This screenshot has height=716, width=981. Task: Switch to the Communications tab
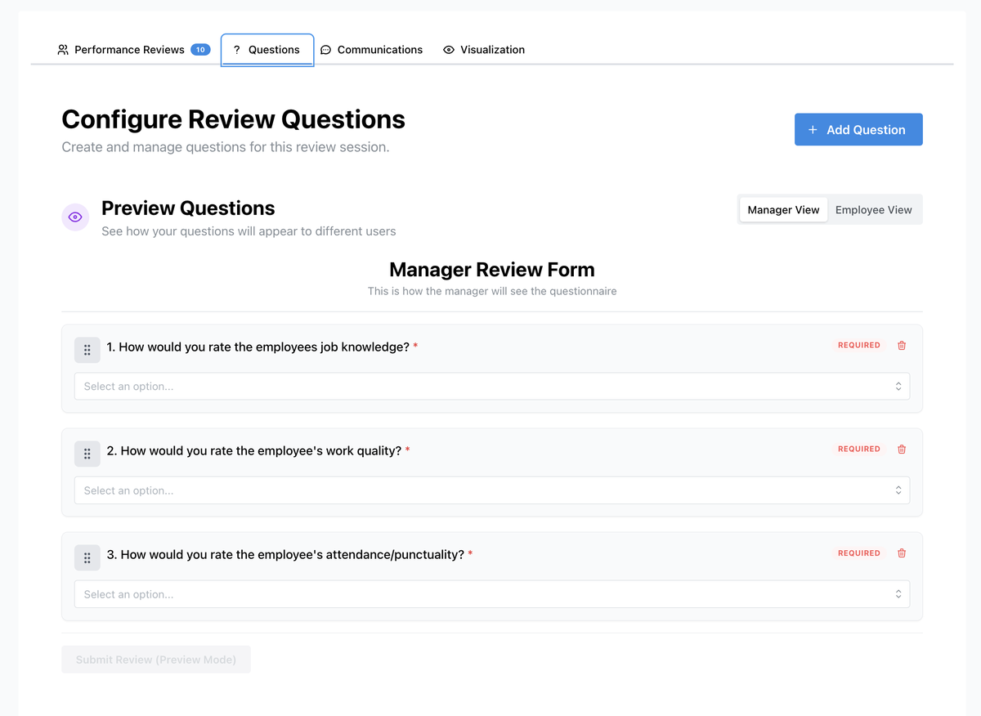tap(371, 50)
